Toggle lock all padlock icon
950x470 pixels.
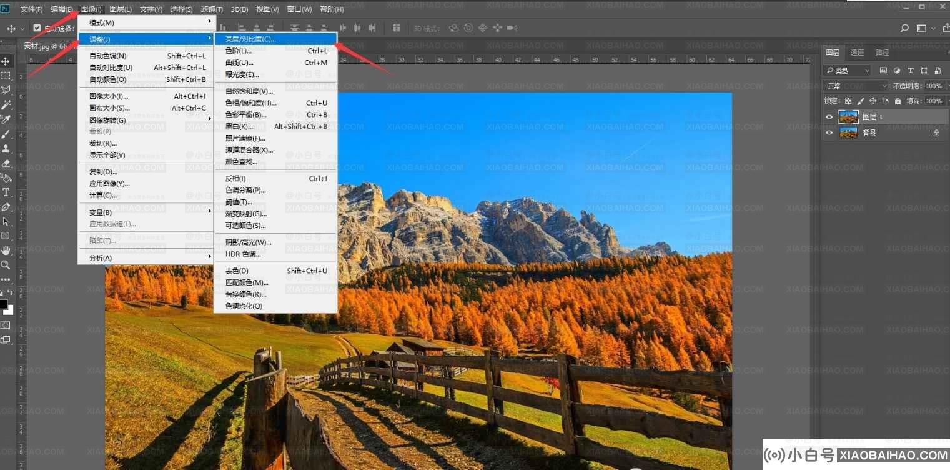(898, 101)
